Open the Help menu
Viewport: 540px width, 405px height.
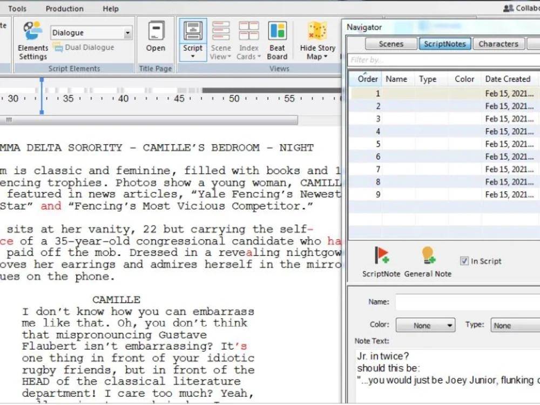[111, 9]
